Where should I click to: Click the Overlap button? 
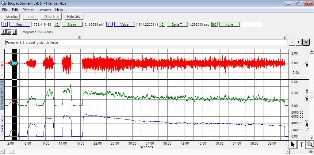12,17
